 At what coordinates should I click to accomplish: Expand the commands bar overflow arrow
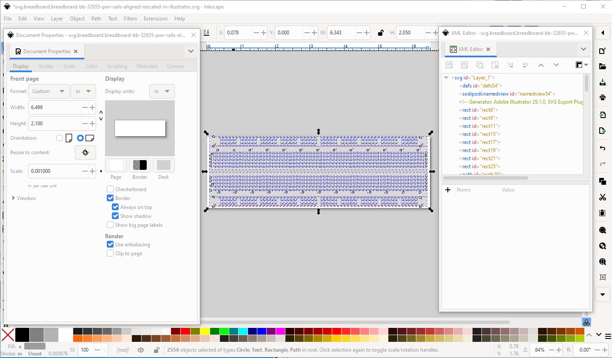(603, 294)
